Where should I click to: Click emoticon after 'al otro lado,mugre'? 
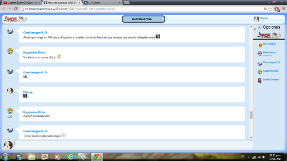pos(64,135)
